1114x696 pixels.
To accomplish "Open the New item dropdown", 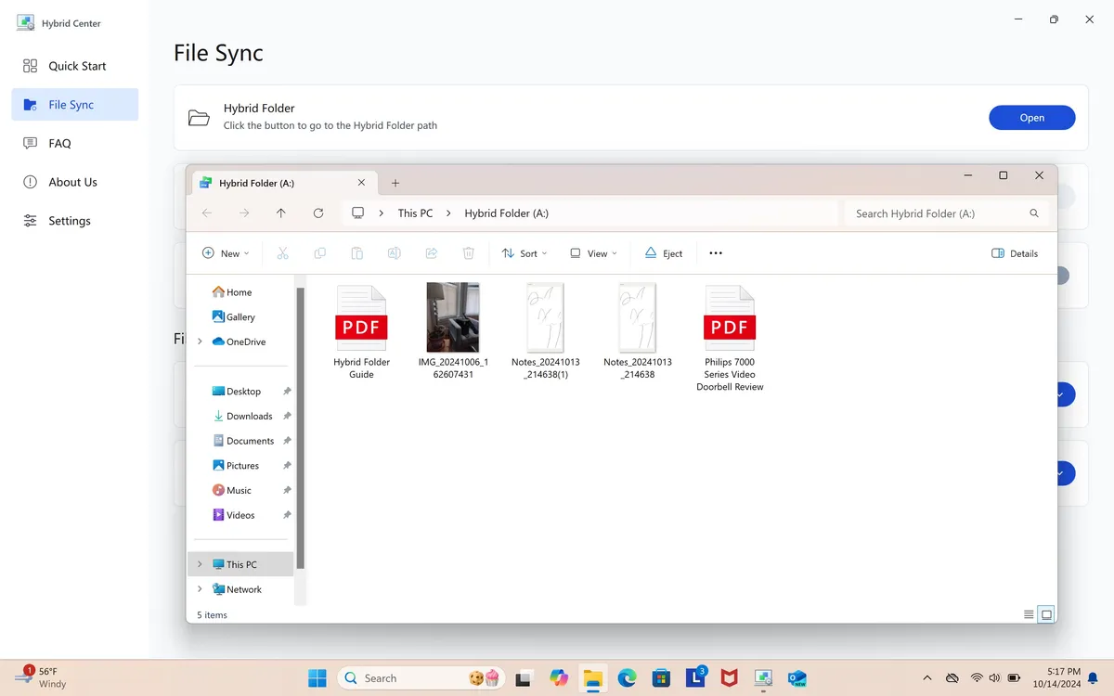I will point(226,253).
